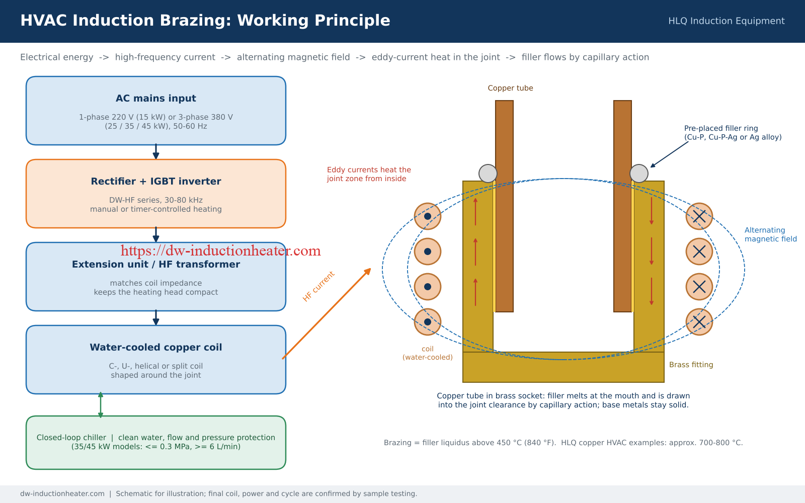The image size is (805, 503).
Task: Select the '1-phase 220 V (15 kW)' line
Action: (156, 117)
